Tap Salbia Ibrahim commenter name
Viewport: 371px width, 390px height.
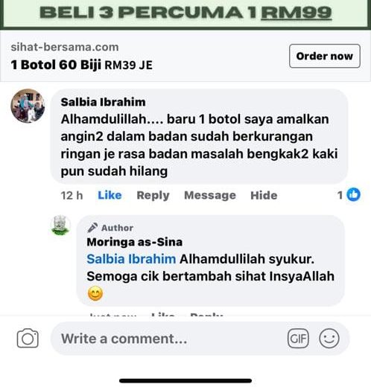[x=103, y=102]
